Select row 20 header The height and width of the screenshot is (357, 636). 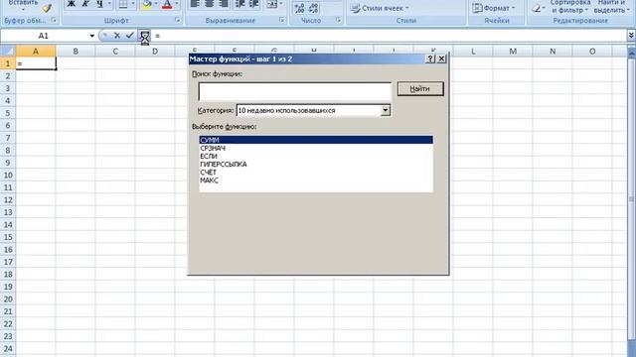tap(8, 299)
